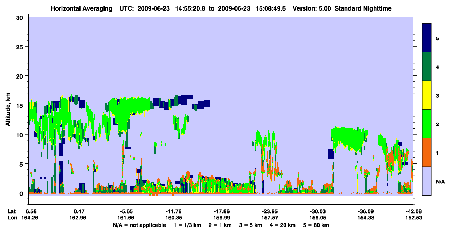This screenshot has height=235, width=459.
Task: Click the "Lat" row label
Action: point(11,211)
